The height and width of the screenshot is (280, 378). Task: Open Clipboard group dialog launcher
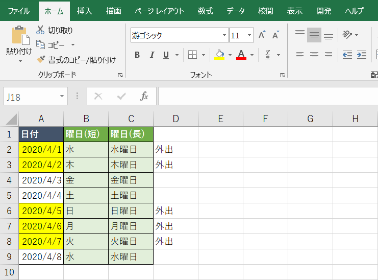tap(120, 75)
